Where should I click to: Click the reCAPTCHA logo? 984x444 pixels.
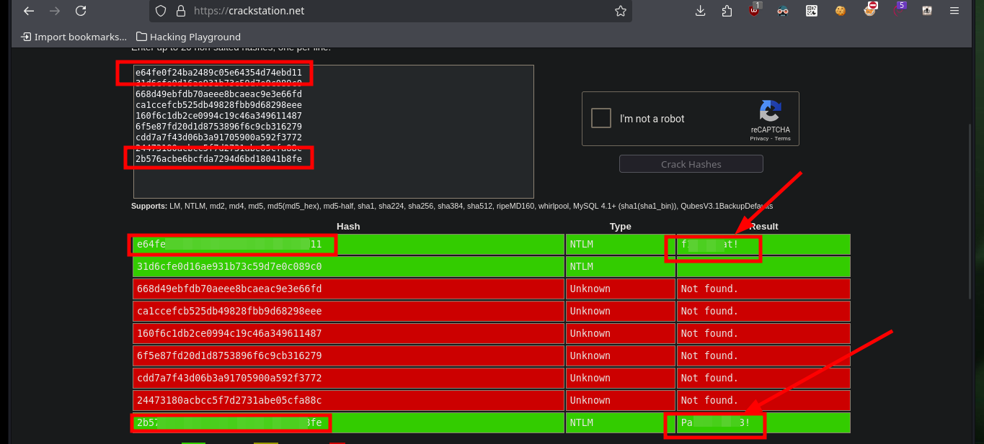[770, 112]
